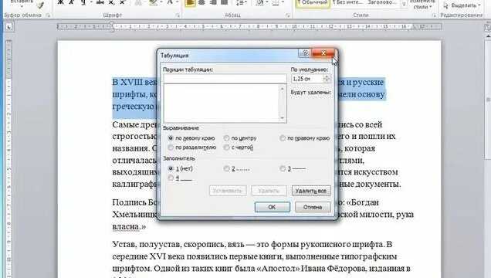The image size is (491, 278).
Task: Click the tab positions input field
Action: (x=225, y=79)
